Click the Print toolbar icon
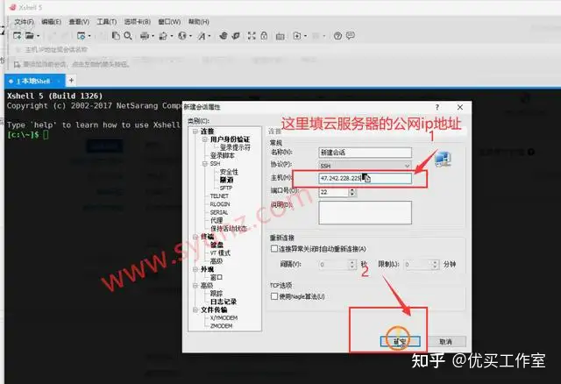Screen dimensions: 561x384 click(x=145, y=36)
